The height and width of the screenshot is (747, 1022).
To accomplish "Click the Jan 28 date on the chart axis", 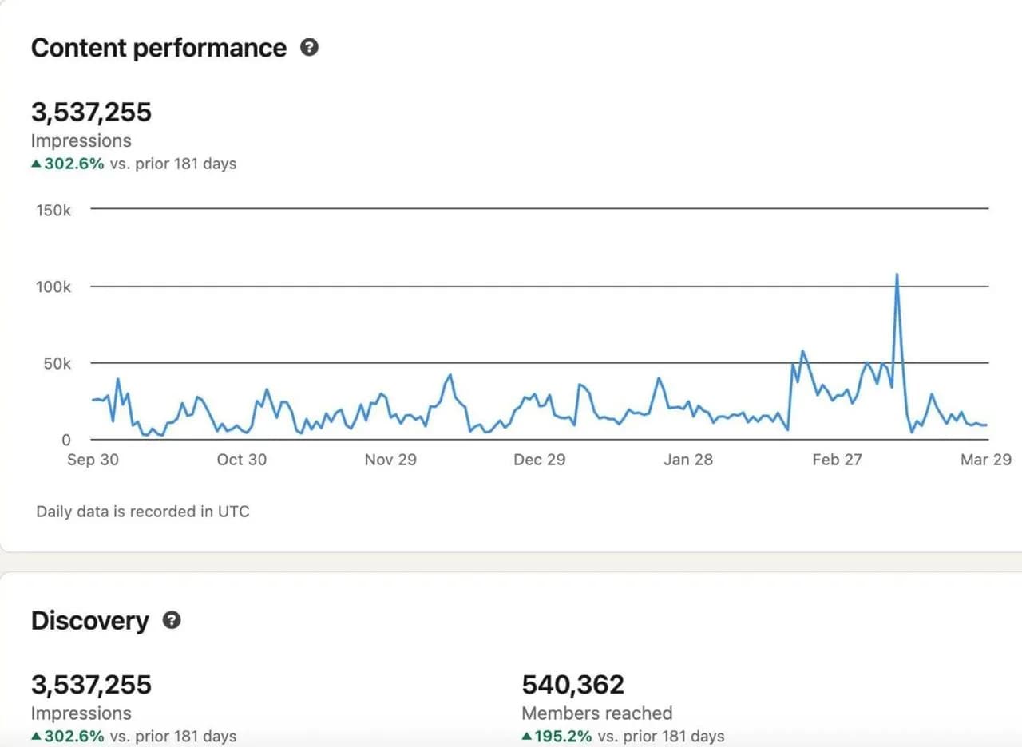I will point(688,460).
